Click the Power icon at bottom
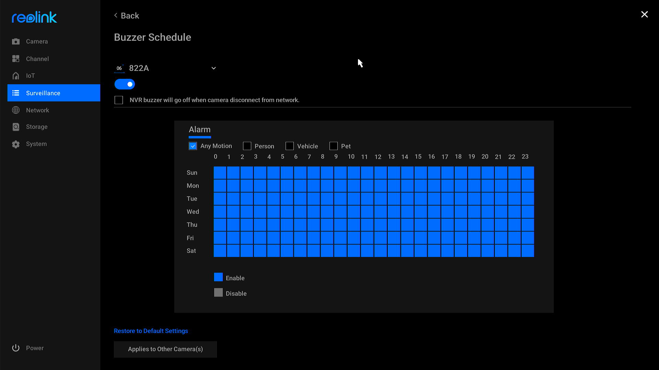 click(x=16, y=348)
